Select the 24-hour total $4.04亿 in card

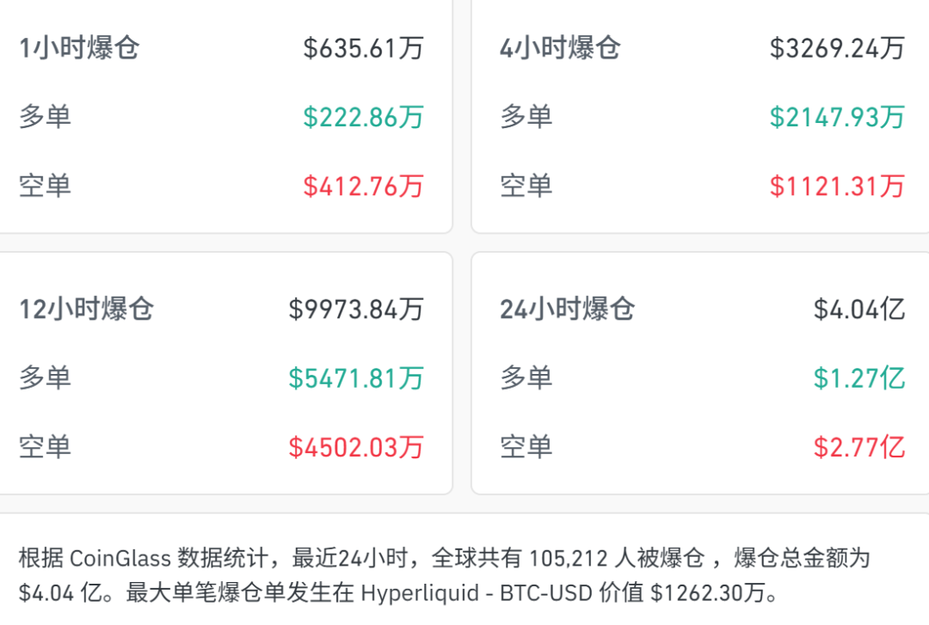859,309
